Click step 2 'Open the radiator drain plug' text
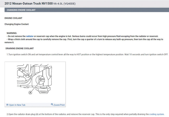 (x=86, y=114)
